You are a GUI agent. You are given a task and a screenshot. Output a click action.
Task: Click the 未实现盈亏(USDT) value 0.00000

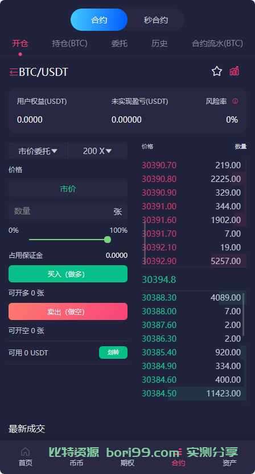[126, 120]
